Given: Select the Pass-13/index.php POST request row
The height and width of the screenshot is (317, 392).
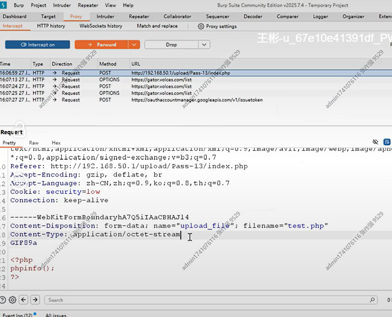Looking at the screenshot, I should [x=196, y=73].
